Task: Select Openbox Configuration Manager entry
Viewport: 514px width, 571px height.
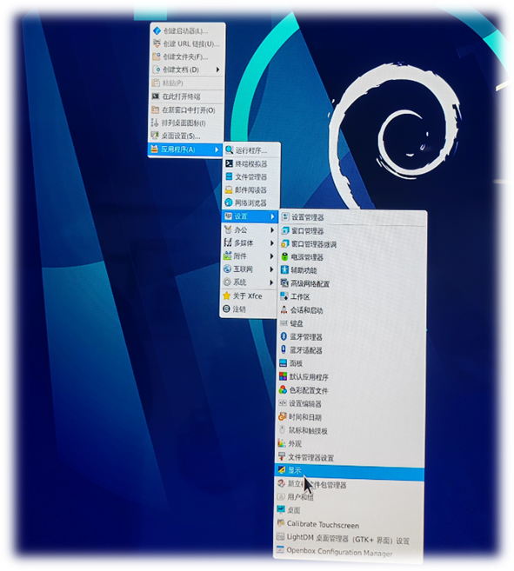Action: coord(348,551)
